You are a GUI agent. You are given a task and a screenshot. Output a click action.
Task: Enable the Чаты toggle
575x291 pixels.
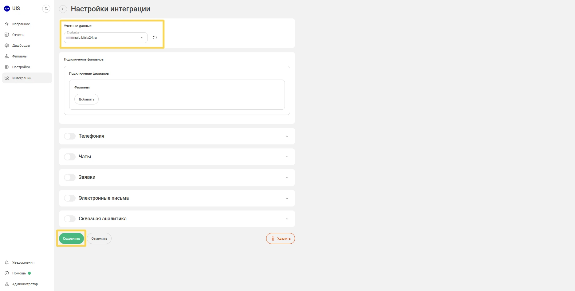(x=70, y=157)
